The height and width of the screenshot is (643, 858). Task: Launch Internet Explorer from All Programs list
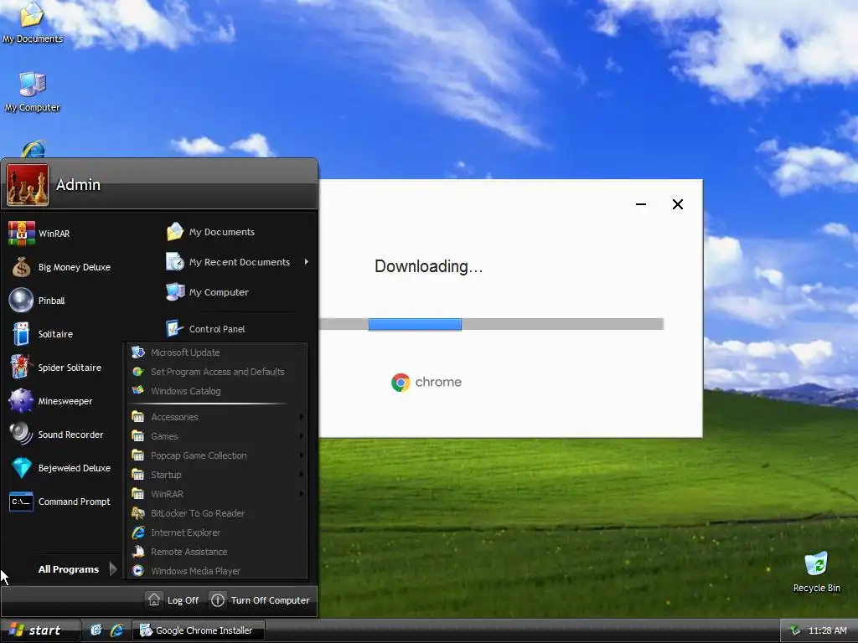(176, 532)
